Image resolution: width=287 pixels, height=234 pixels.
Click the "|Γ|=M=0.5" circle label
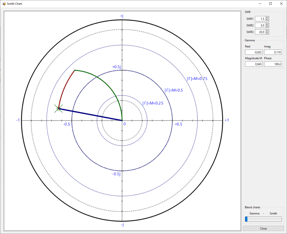pos(174,90)
